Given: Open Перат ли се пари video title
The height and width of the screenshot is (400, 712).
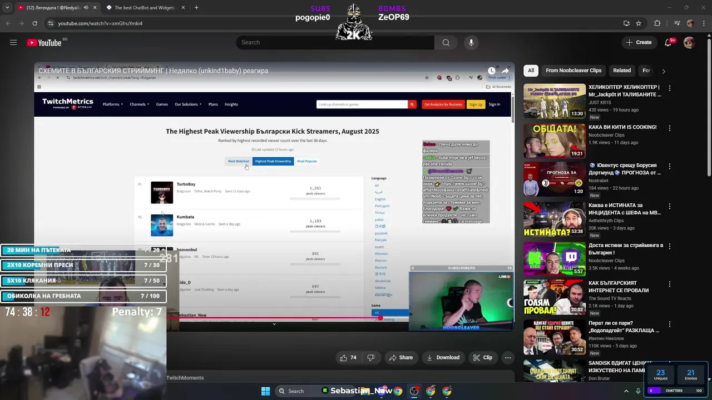Looking at the screenshot, I should [x=624, y=327].
